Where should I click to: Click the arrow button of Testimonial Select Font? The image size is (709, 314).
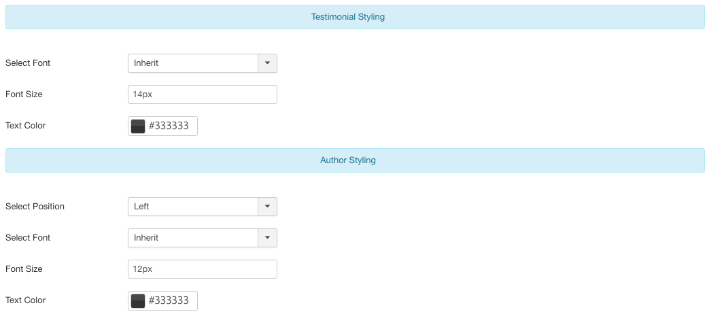pyautogui.click(x=267, y=63)
